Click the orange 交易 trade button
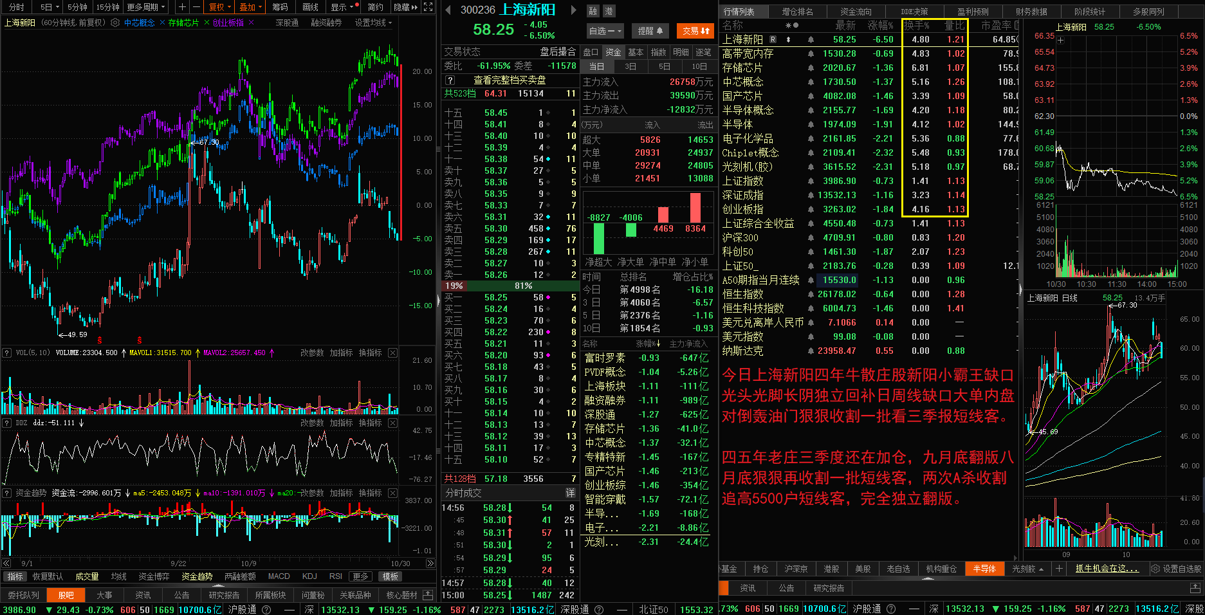The height and width of the screenshot is (615, 1205). [x=695, y=30]
